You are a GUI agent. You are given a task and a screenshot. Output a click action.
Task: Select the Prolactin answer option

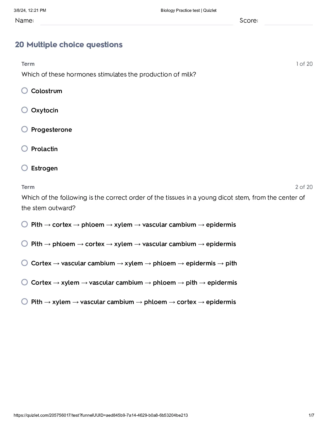[x=25, y=149]
